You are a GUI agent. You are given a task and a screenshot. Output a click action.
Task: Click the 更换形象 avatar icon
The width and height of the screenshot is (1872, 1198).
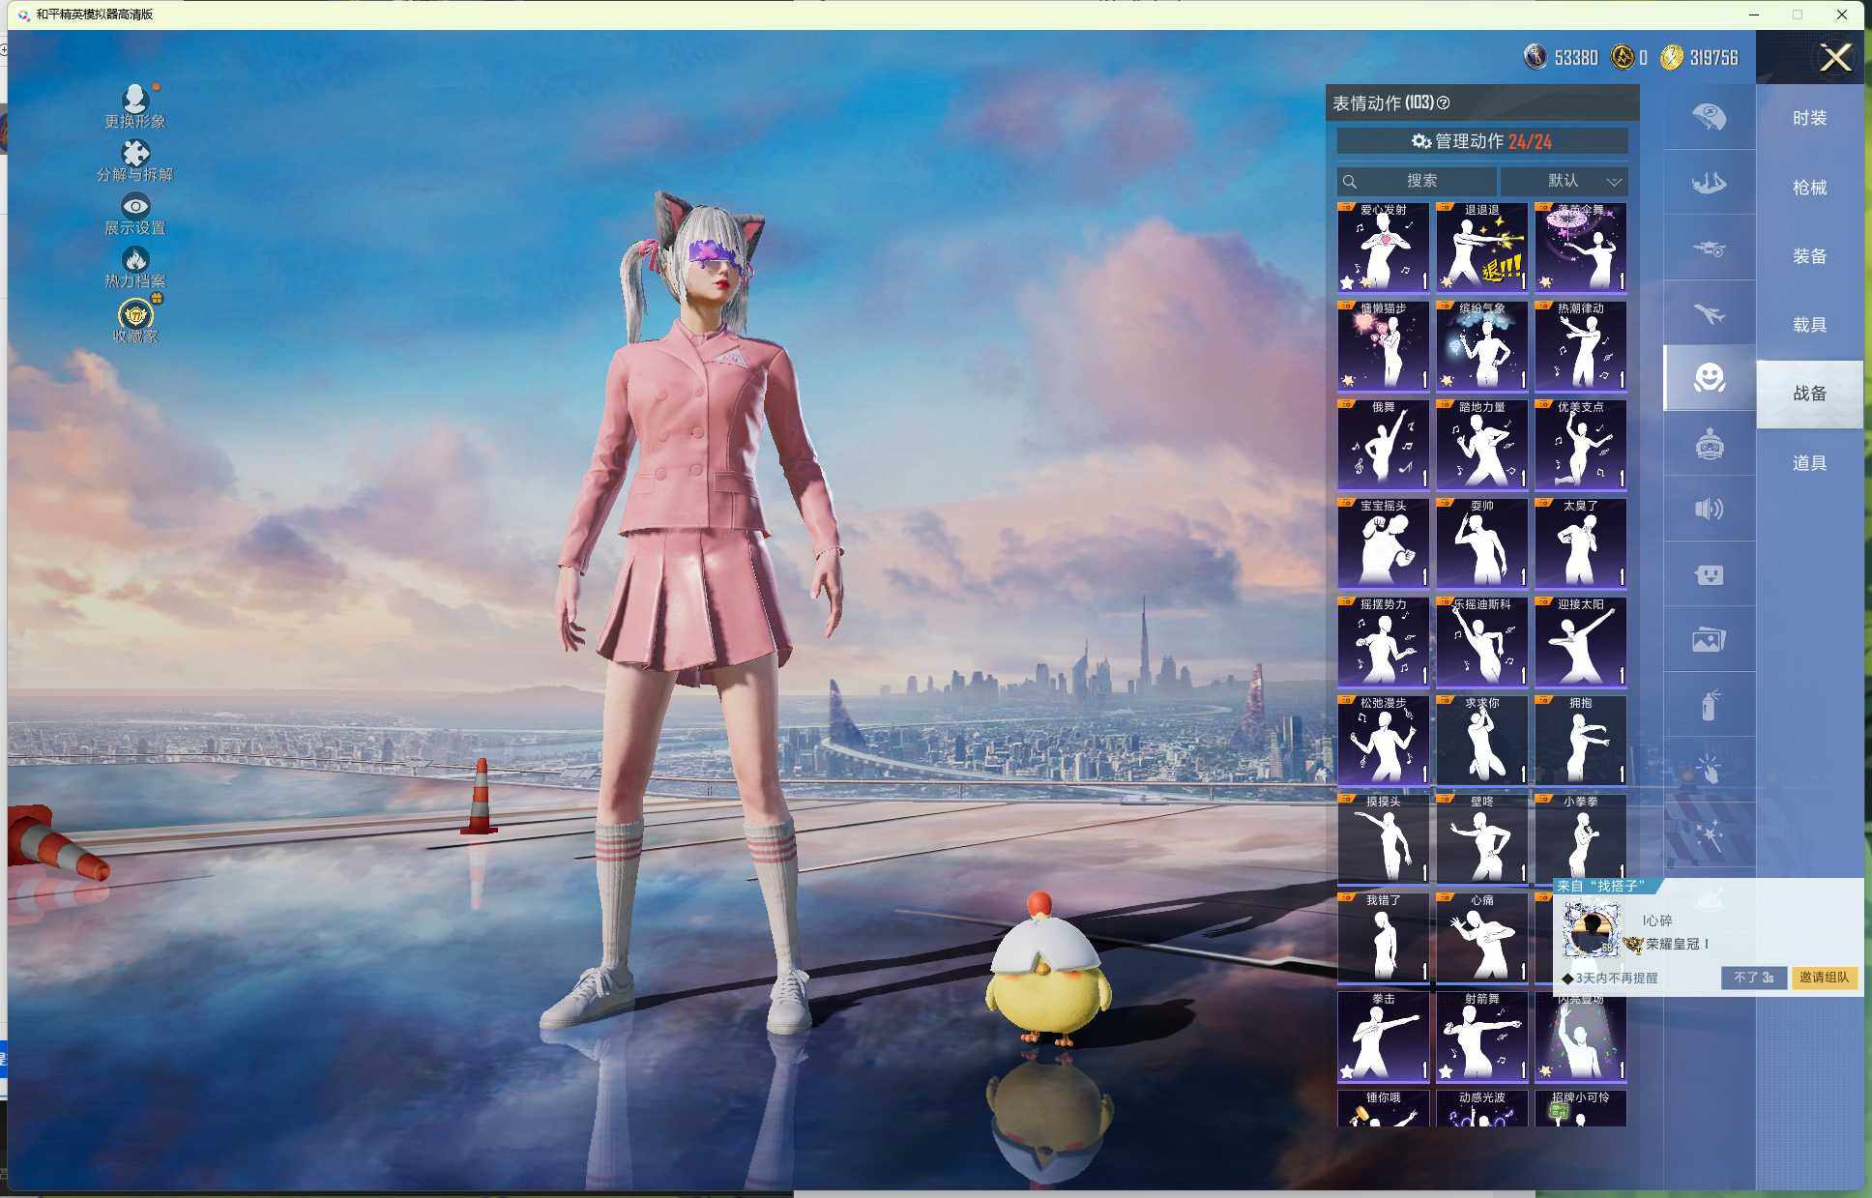pyautogui.click(x=135, y=99)
